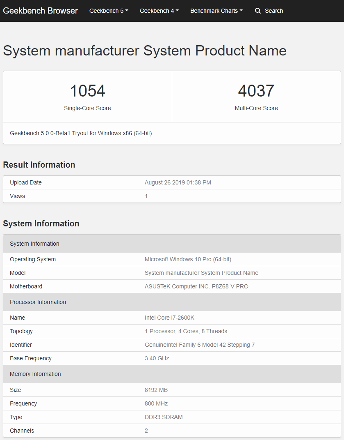Expand the Geekbench 5 dropdown menu
Screen dimensions: 344x440
[109, 11]
